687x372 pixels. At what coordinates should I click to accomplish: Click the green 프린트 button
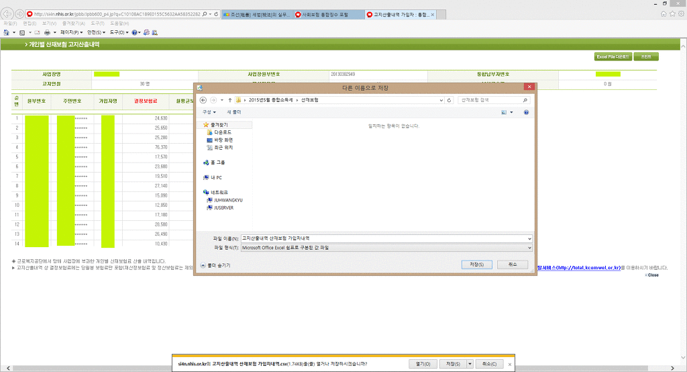pos(646,56)
